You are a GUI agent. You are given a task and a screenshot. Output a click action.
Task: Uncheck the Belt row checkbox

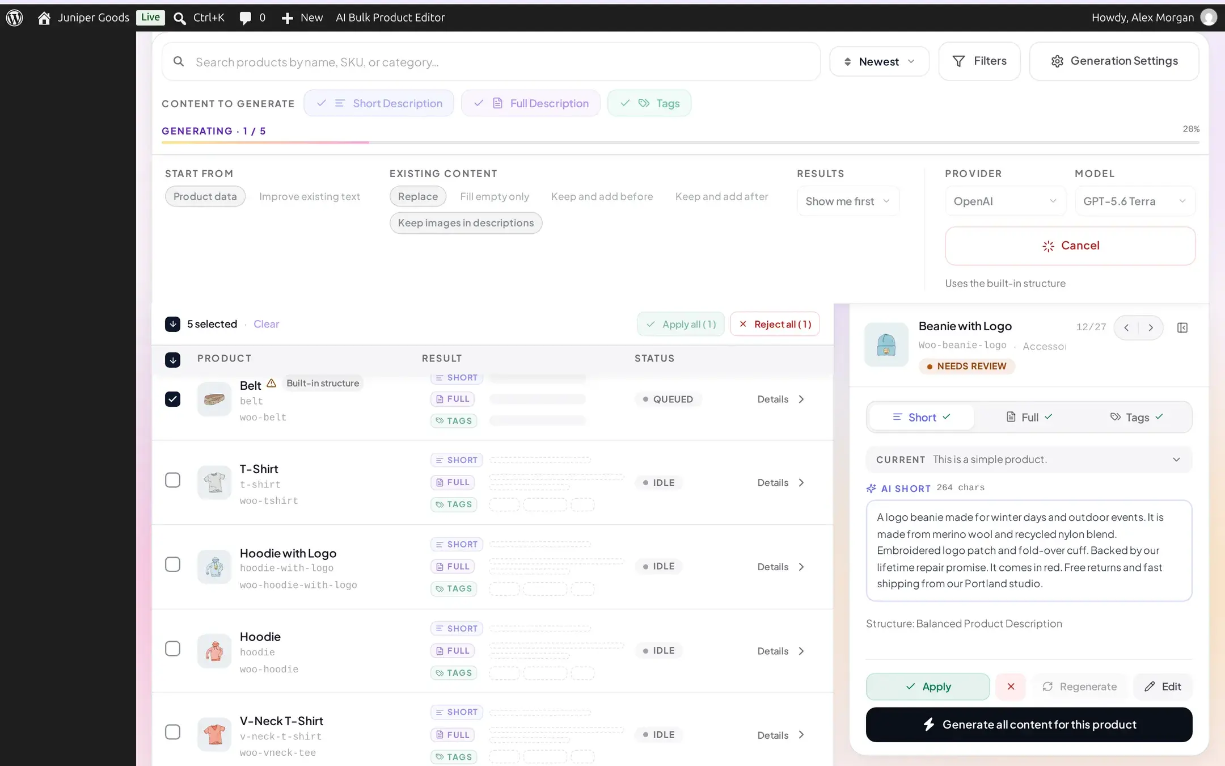(173, 399)
